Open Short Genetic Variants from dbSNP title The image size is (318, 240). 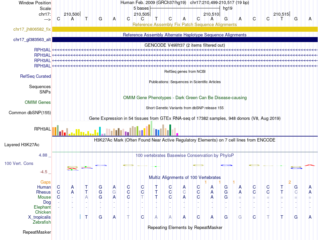(185, 108)
